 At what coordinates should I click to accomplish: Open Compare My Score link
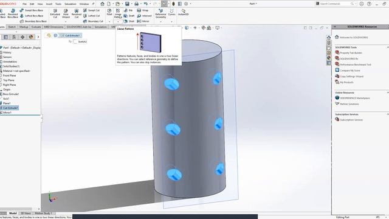[350, 71]
